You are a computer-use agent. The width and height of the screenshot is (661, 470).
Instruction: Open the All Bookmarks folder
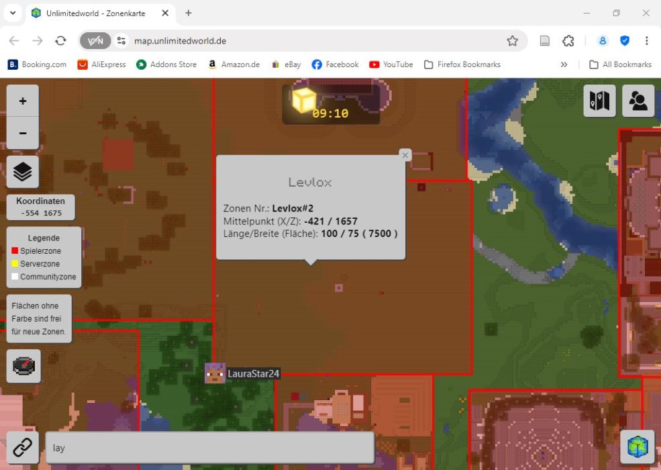tap(620, 64)
